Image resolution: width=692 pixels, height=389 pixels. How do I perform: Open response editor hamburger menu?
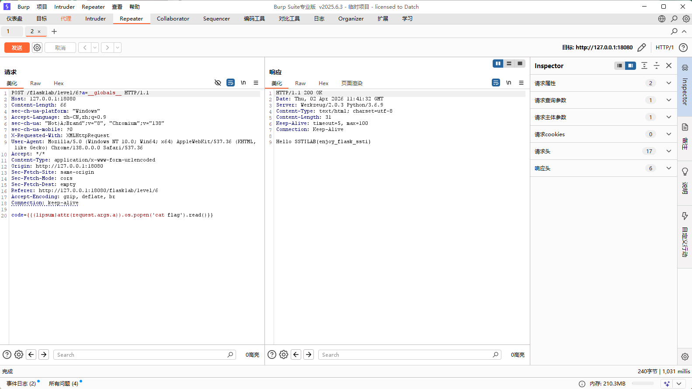[521, 83]
